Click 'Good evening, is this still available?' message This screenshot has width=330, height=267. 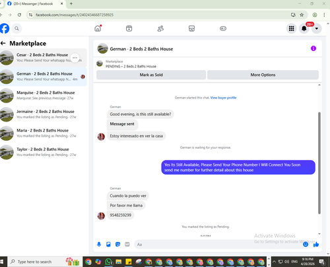point(141,114)
